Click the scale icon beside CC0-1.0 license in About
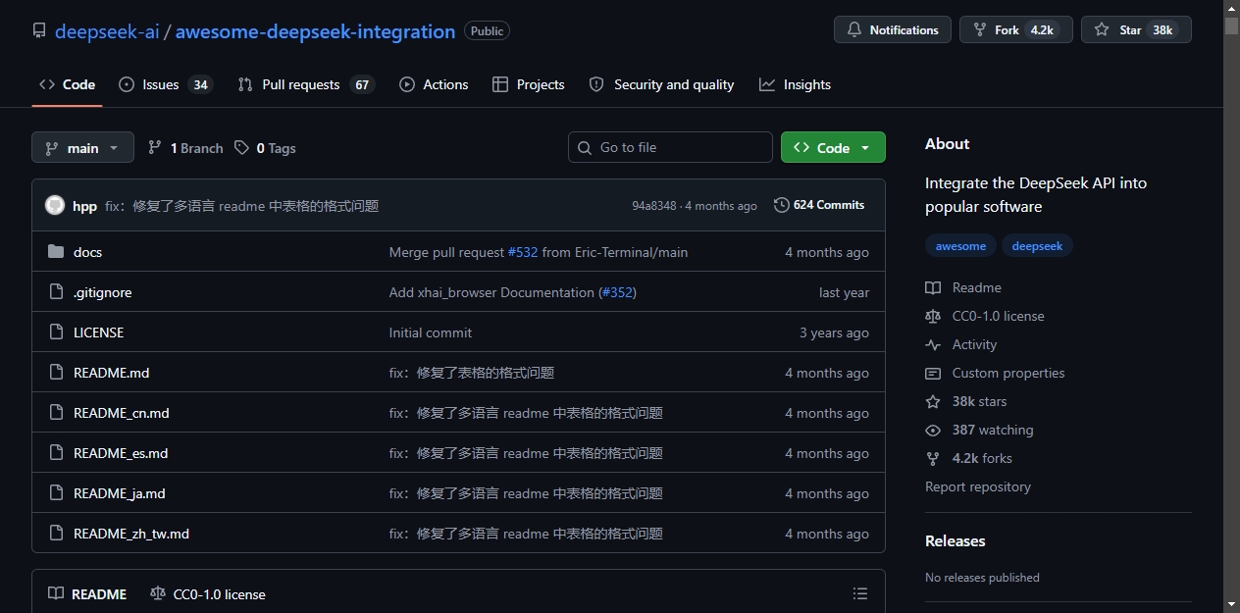 (x=933, y=316)
